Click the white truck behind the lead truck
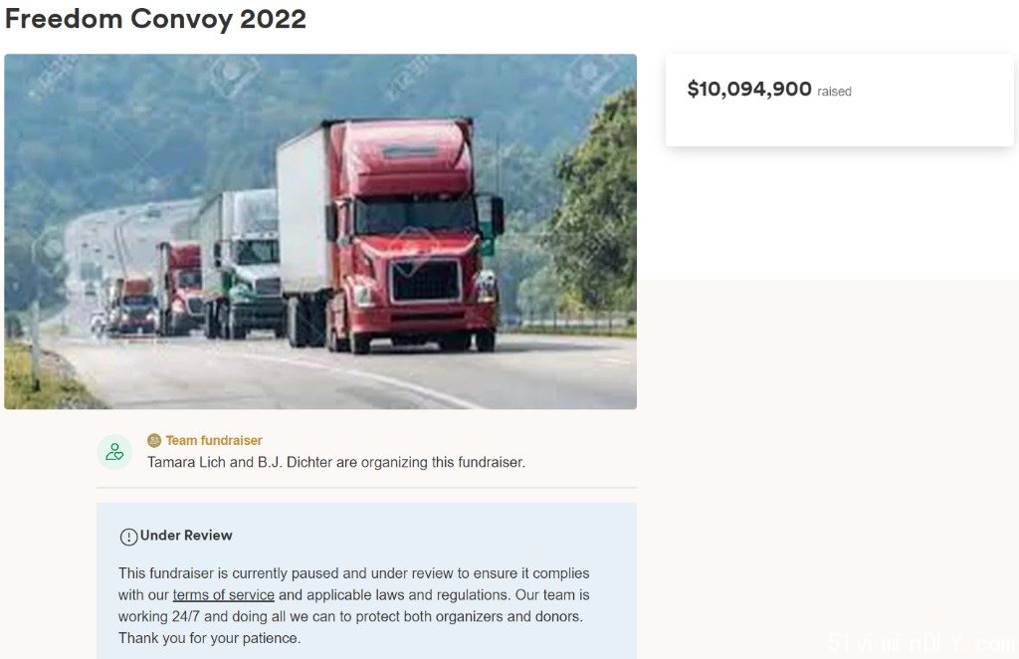 pos(239,263)
